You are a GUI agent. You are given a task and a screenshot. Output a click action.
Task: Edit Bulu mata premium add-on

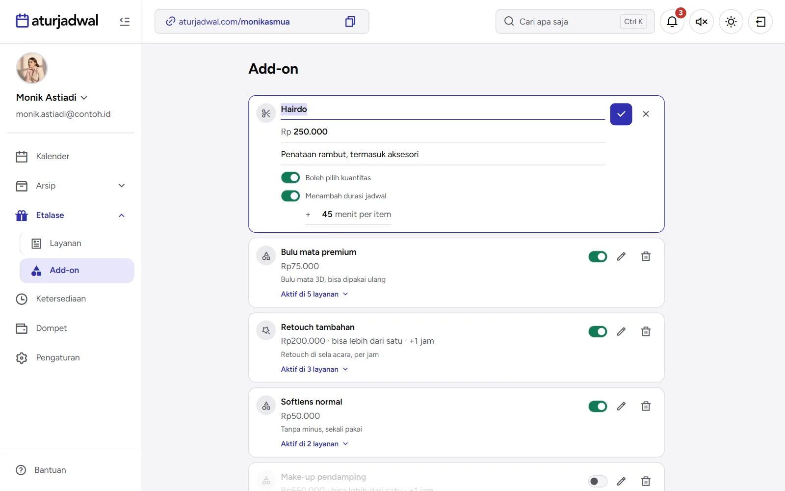[x=621, y=257]
